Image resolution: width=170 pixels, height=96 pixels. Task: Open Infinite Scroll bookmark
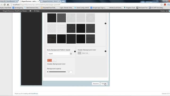pos(115,8)
